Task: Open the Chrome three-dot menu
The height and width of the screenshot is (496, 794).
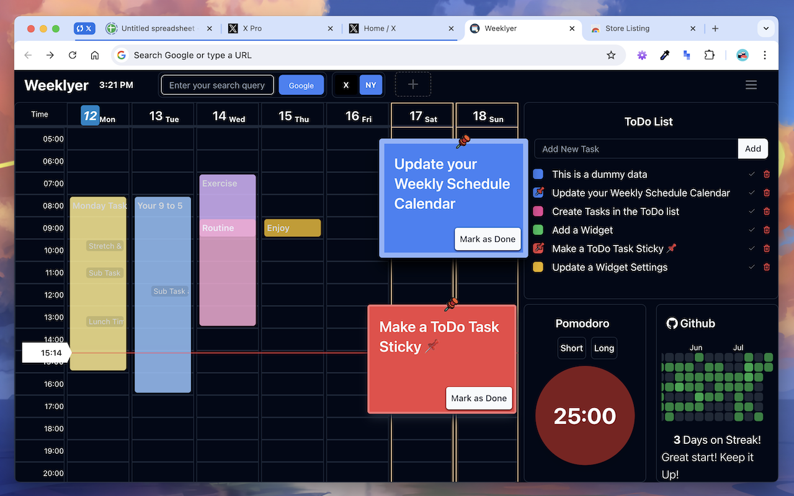Action: [x=765, y=55]
